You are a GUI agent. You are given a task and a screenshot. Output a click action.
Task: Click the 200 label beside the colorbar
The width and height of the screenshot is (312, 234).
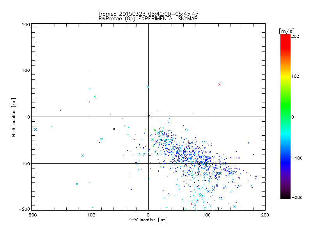click(x=295, y=36)
